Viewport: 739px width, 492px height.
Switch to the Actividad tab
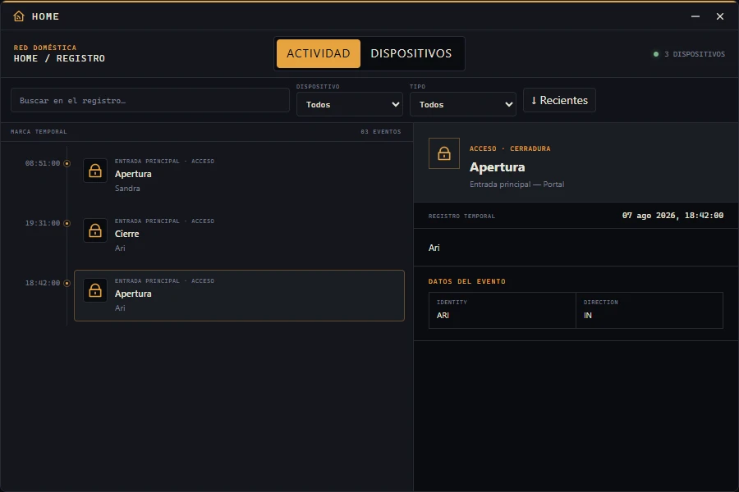pyautogui.click(x=319, y=53)
